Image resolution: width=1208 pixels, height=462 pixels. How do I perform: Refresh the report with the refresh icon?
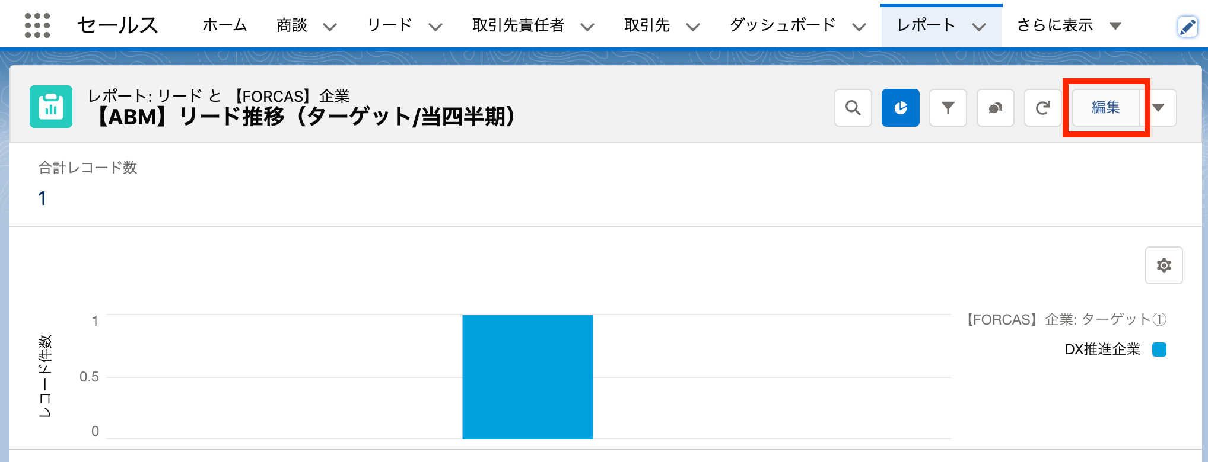coord(1042,108)
